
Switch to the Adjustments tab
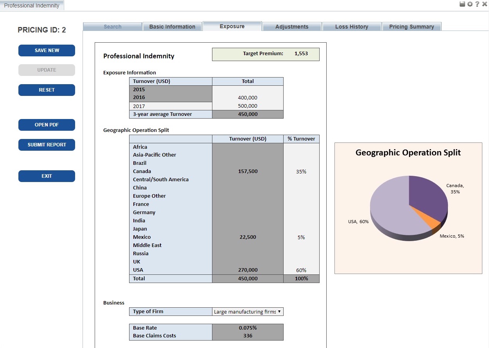(x=292, y=26)
